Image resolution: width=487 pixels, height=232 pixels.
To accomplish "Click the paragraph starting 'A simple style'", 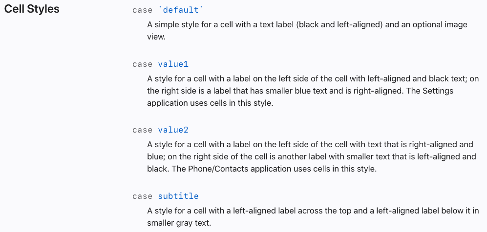I will click(x=307, y=31).
